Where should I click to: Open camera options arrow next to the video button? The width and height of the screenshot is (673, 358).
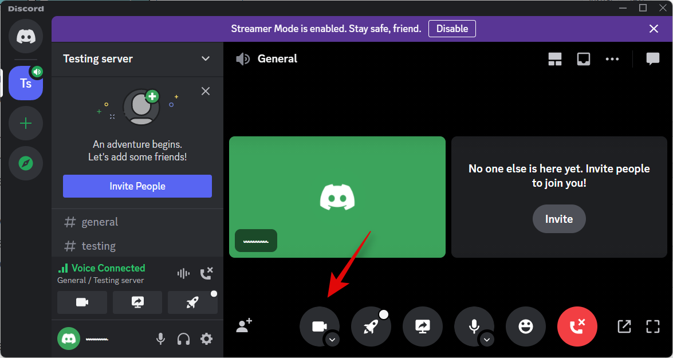tap(332, 340)
